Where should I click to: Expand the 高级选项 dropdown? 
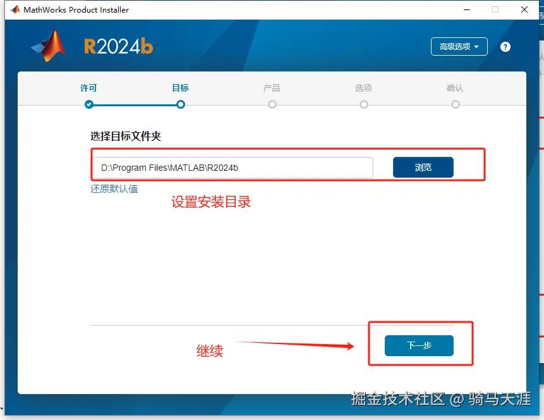[459, 47]
